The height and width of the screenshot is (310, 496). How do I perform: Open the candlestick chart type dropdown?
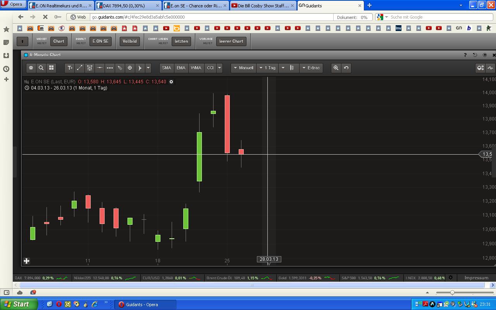click(x=289, y=68)
